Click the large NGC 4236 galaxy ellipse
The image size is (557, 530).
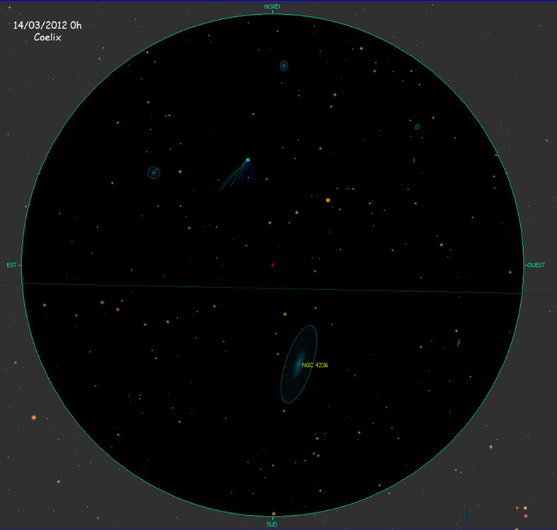tap(299, 364)
